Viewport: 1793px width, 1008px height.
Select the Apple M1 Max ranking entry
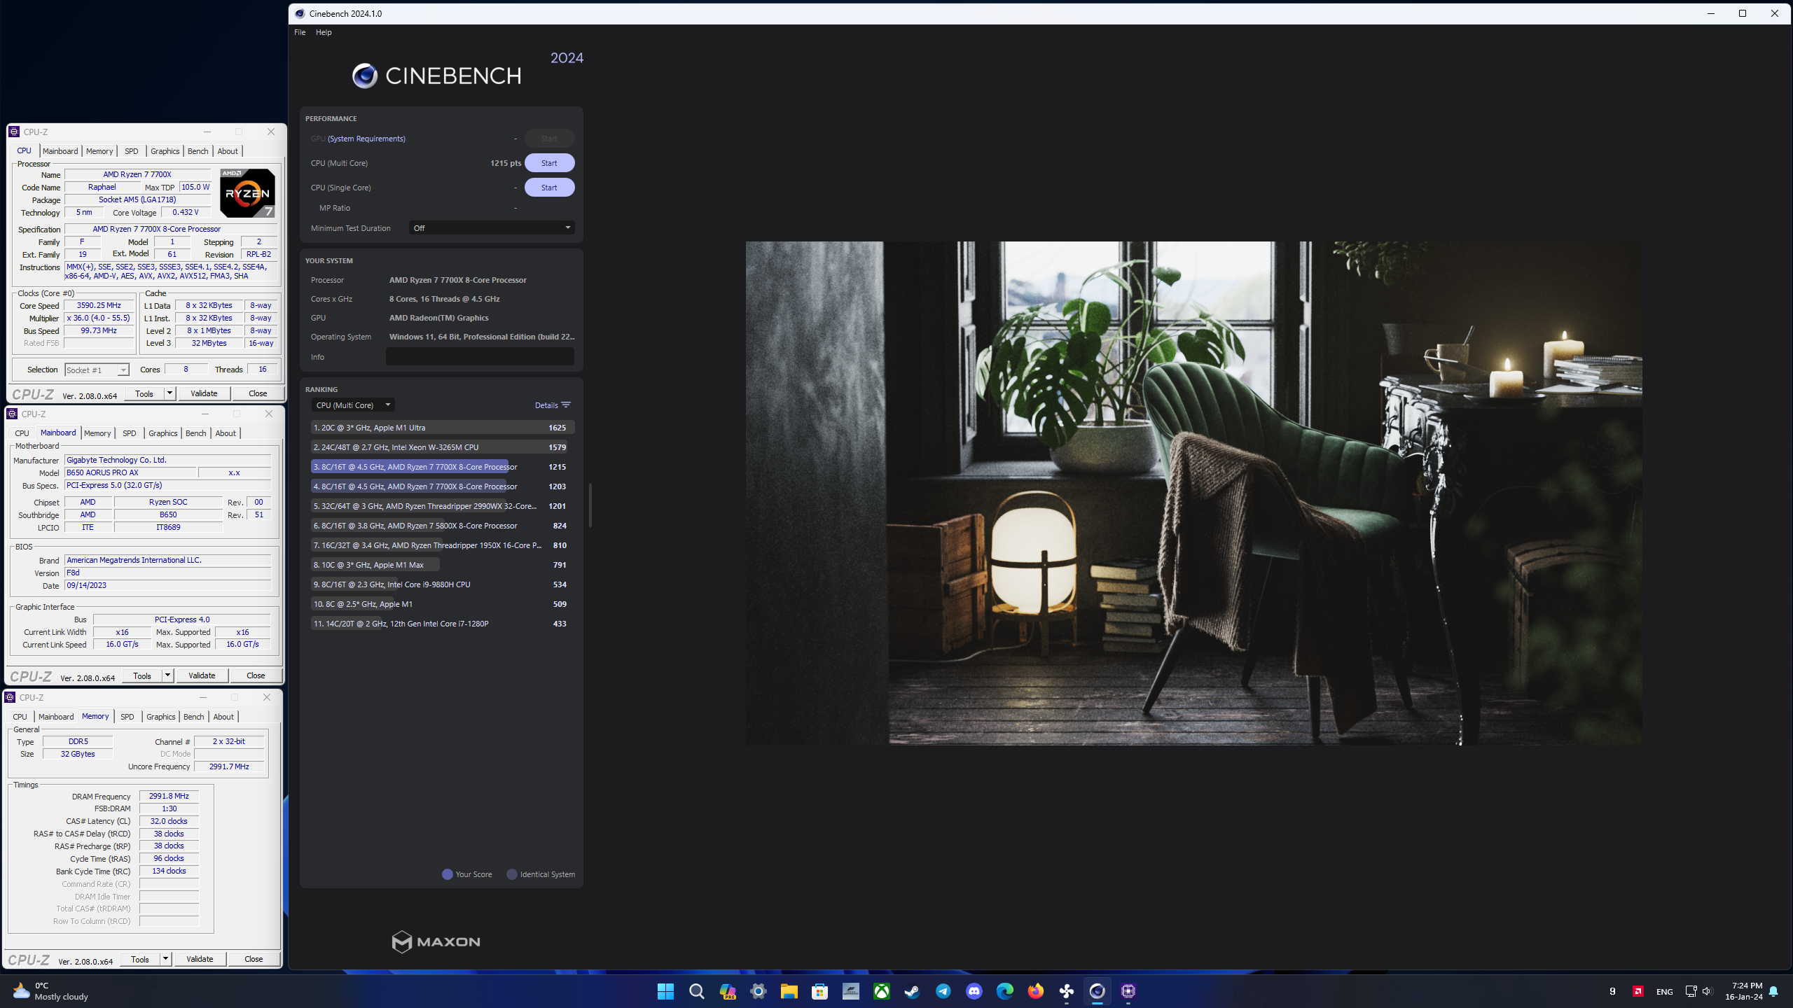click(x=442, y=565)
